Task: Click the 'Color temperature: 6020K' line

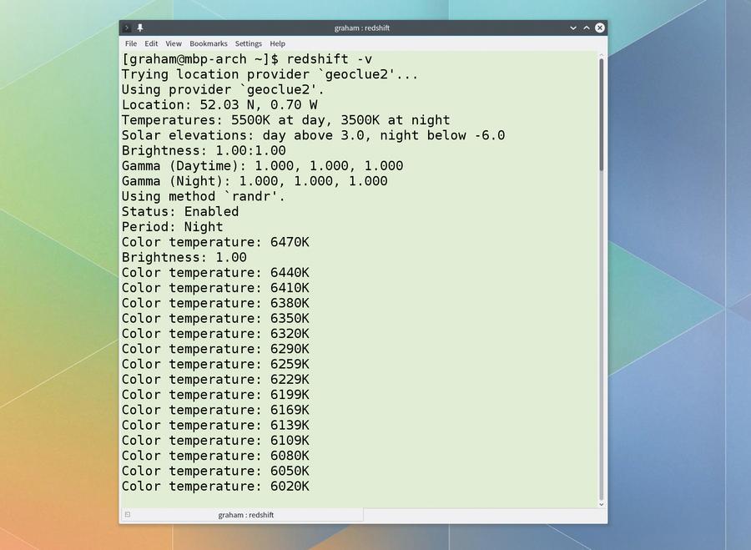Action: coord(215,487)
